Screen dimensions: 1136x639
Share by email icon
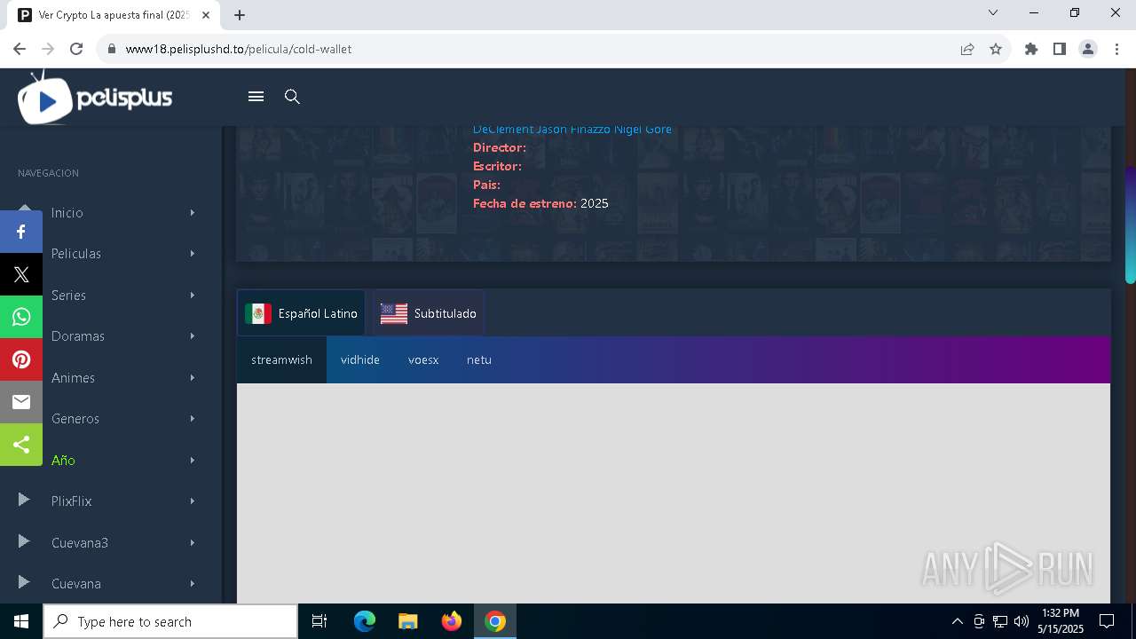(x=21, y=402)
